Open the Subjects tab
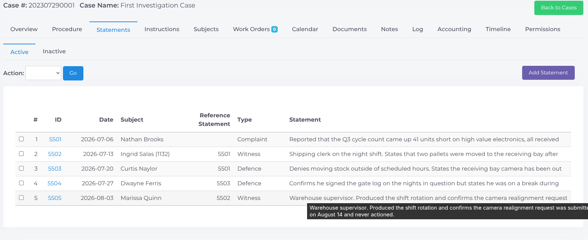 206,29
